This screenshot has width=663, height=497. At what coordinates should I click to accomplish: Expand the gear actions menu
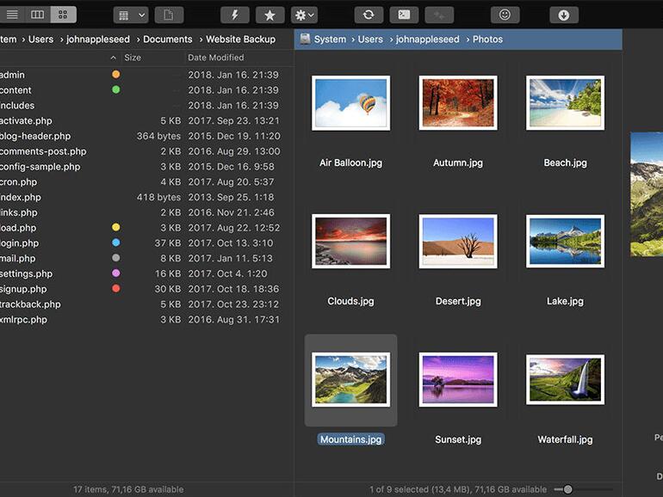[x=305, y=15]
